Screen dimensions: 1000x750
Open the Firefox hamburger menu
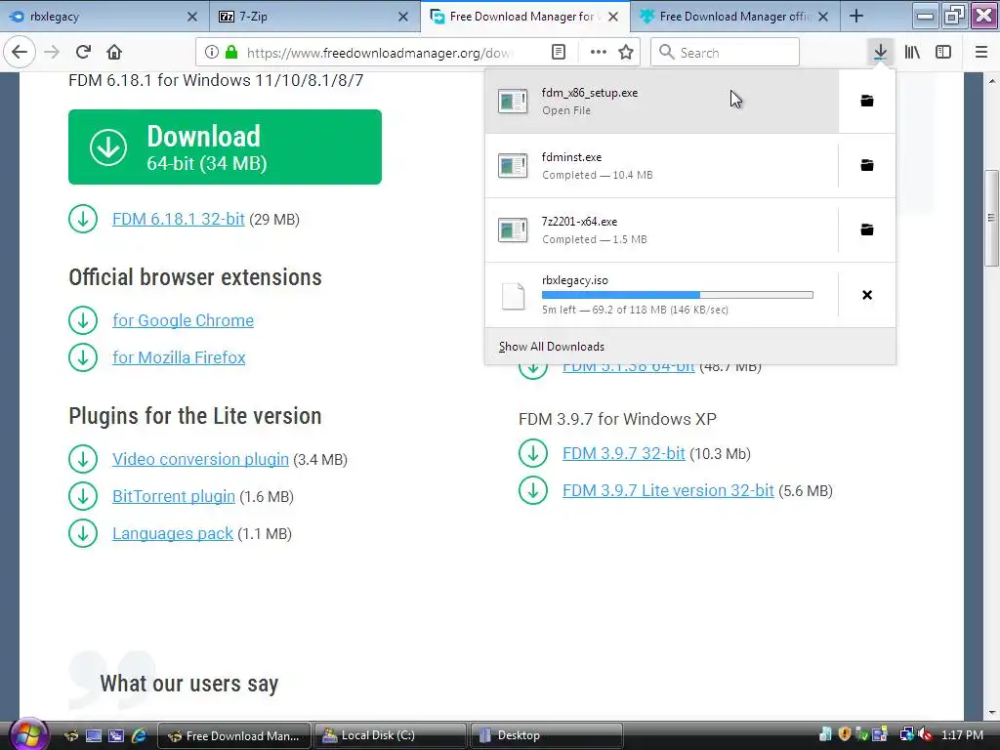tap(981, 53)
